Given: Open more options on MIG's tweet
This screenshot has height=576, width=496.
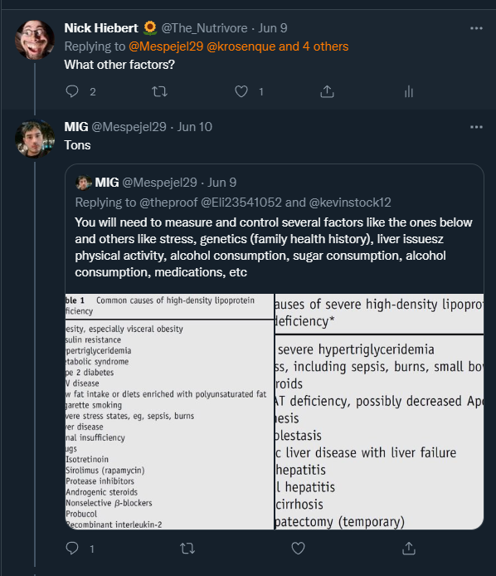Looking at the screenshot, I should tap(476, 127).
